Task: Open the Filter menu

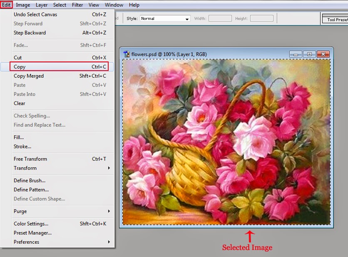Action: [x=77, y=5]
